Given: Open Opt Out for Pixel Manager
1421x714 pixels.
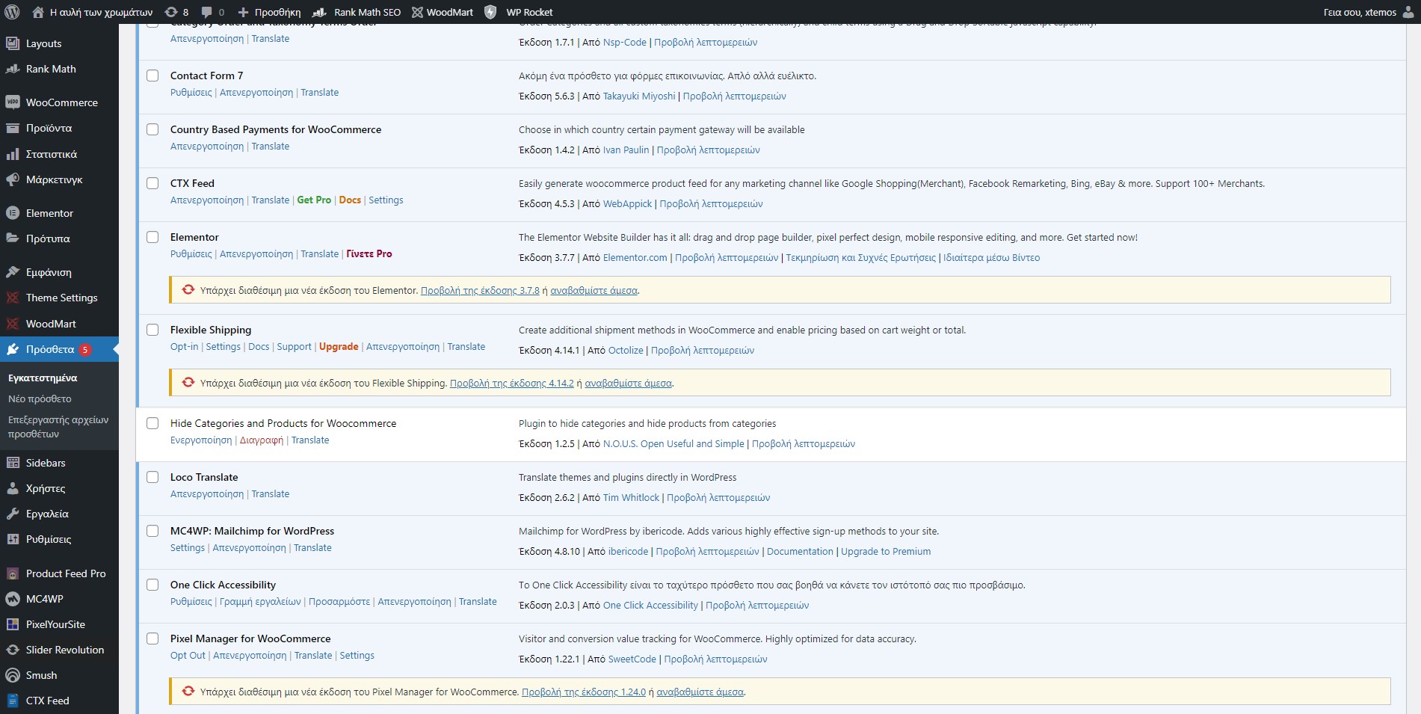Looking at the screenshot, I should tap(188, 656).
